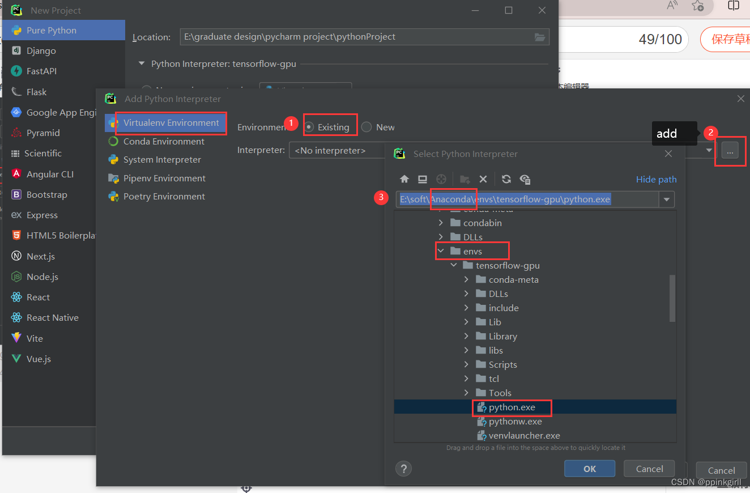Viewport: 750px width, 493px height.
Task: Select the Lib folder row
Action: tap(535, 322)
